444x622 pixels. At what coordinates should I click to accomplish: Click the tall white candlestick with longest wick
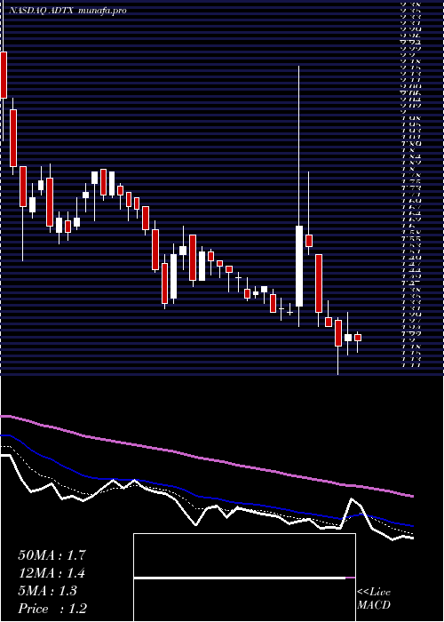point(299,266)
